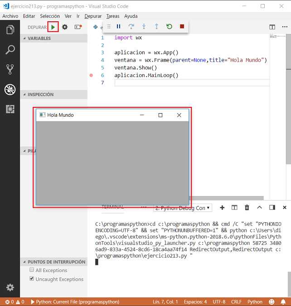291x306 pixels.
Task: Open the Explorer view in activity bar
Action: [x=10, y=30]
